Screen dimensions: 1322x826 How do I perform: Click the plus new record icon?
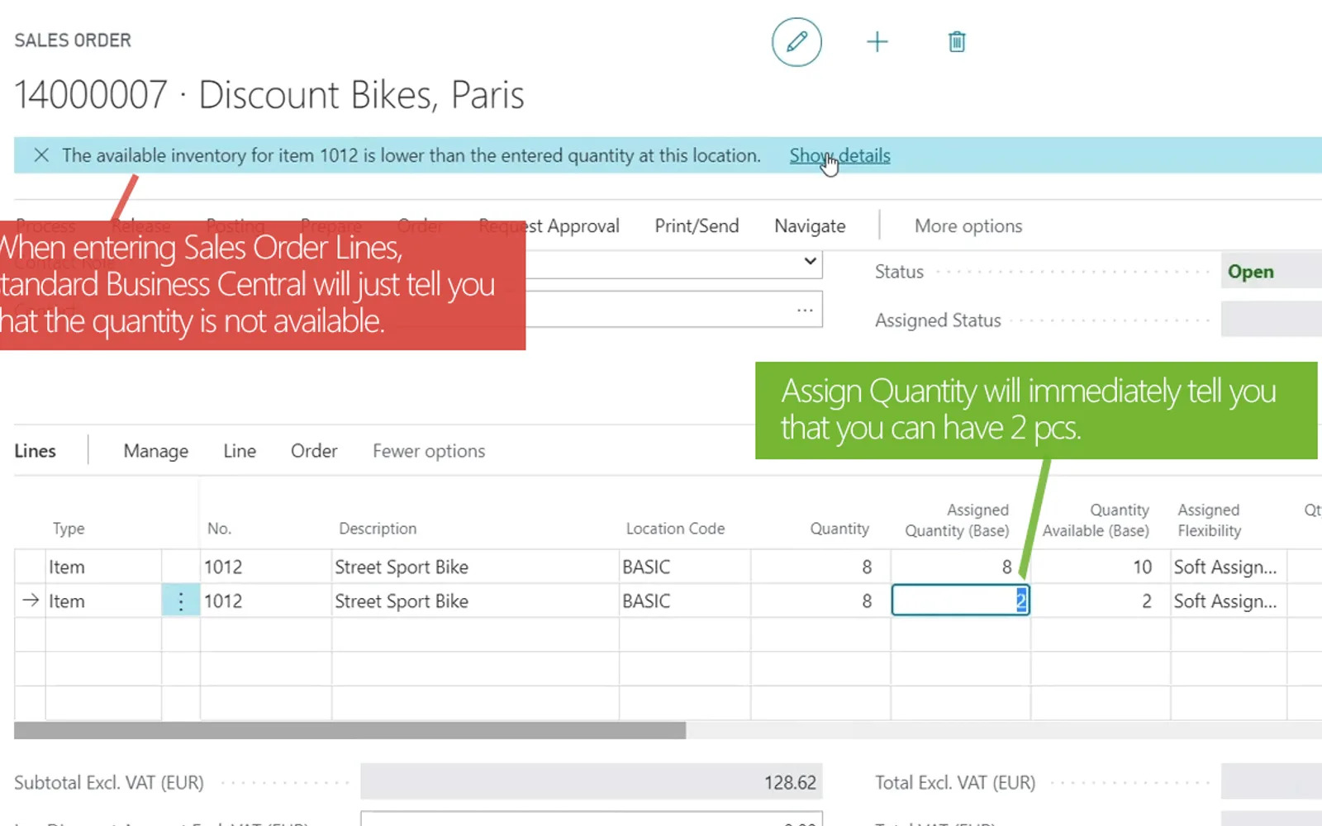pyautogui.click(x=877, y=42)
